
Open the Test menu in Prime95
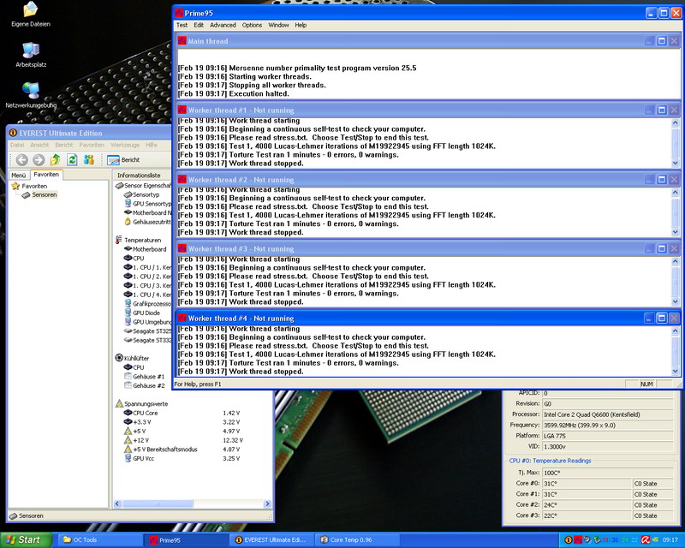pyautogui.click(x=182, y=26)
